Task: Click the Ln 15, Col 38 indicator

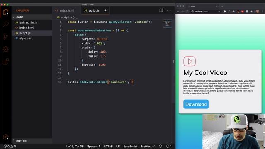Action: click(75, 146)
